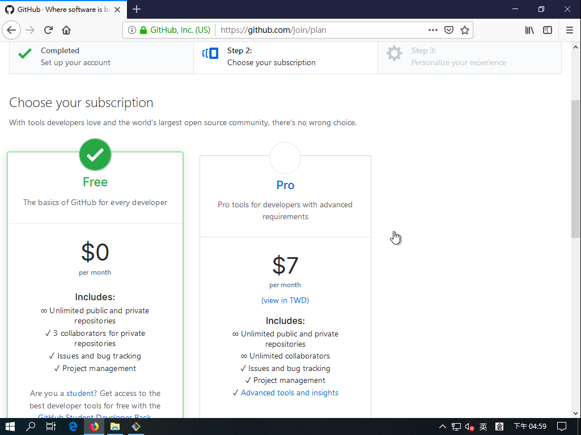
Task: Switch to the GitHub tab
Action: [62, 9]
